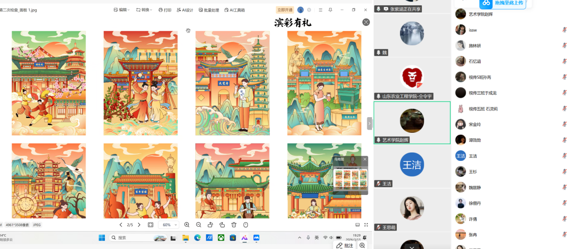Rotate the image clockwise
This screenshot has height=249, width=569.
click(222, 225)
